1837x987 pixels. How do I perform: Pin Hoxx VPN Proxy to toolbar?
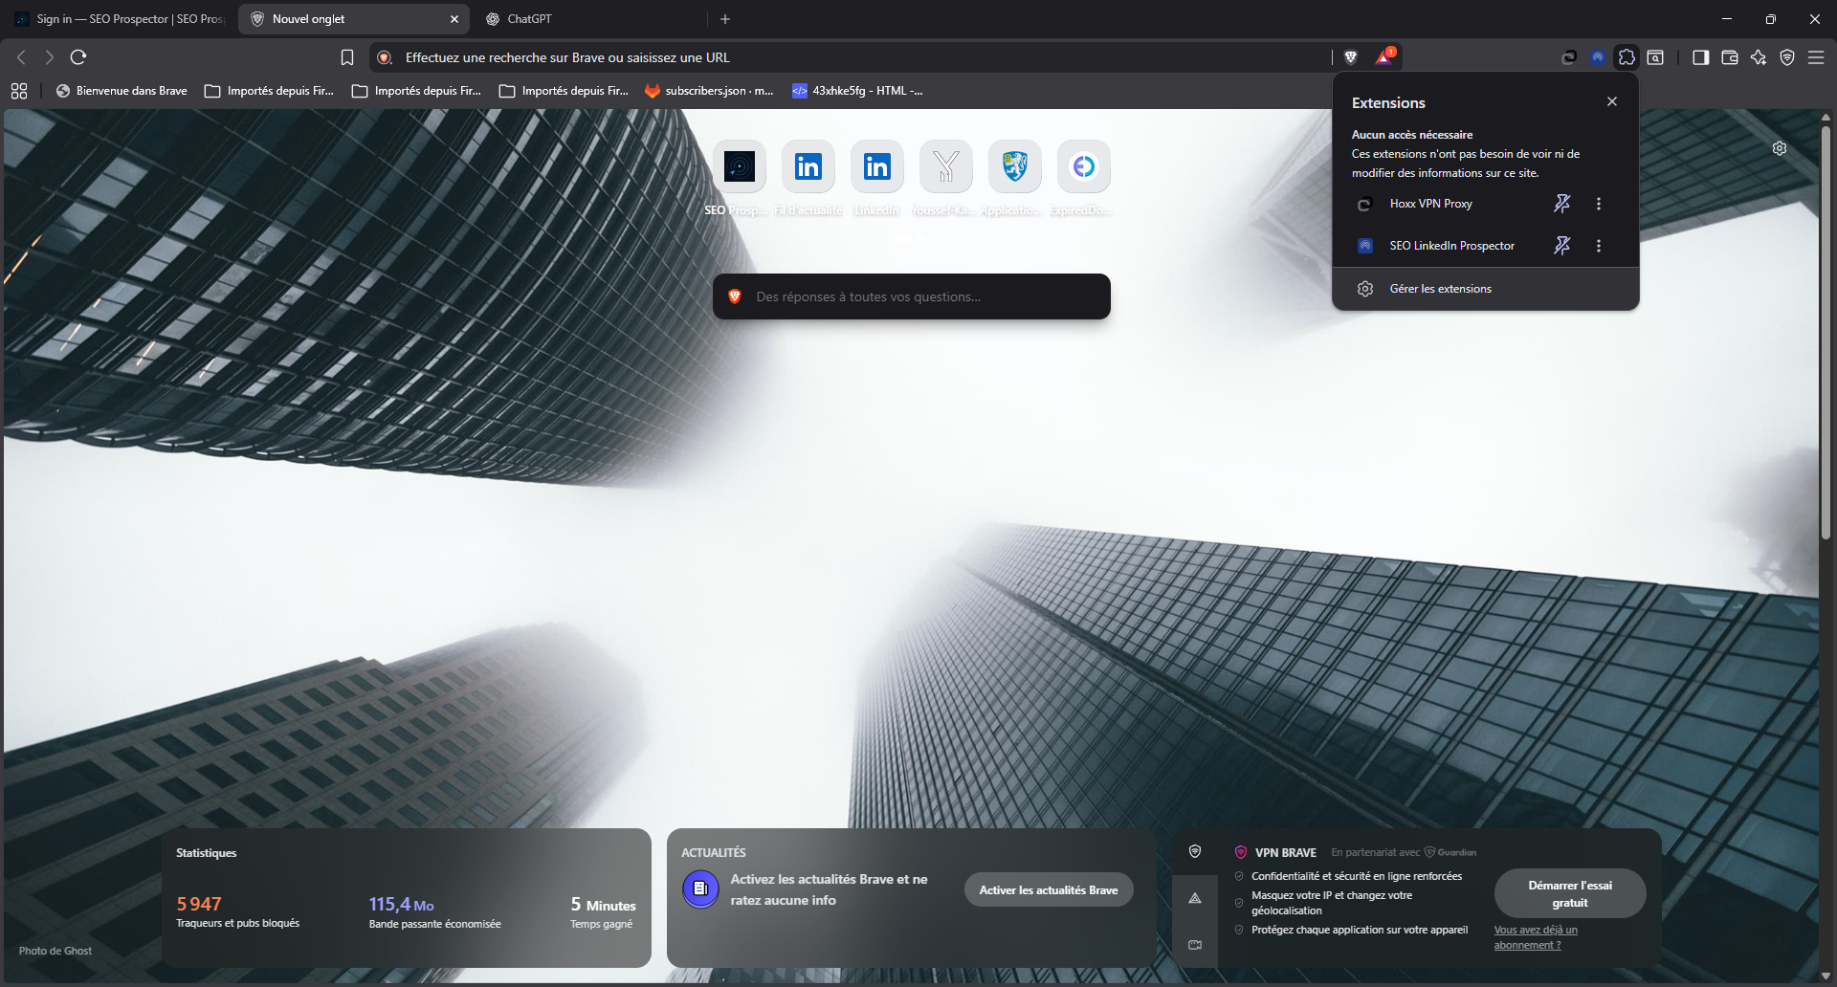[1561, 204]
